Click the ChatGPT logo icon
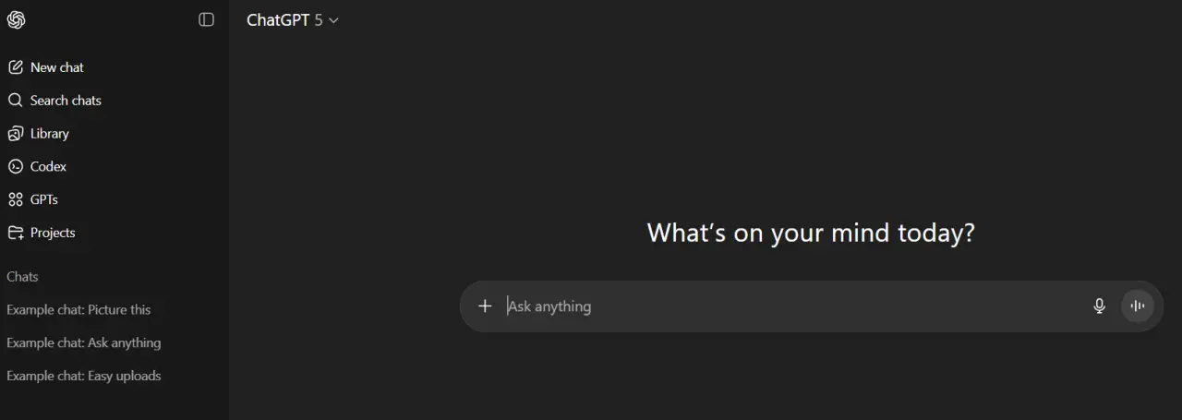The height and width of the screenshot is (420, 1182). tap(16, 20)
